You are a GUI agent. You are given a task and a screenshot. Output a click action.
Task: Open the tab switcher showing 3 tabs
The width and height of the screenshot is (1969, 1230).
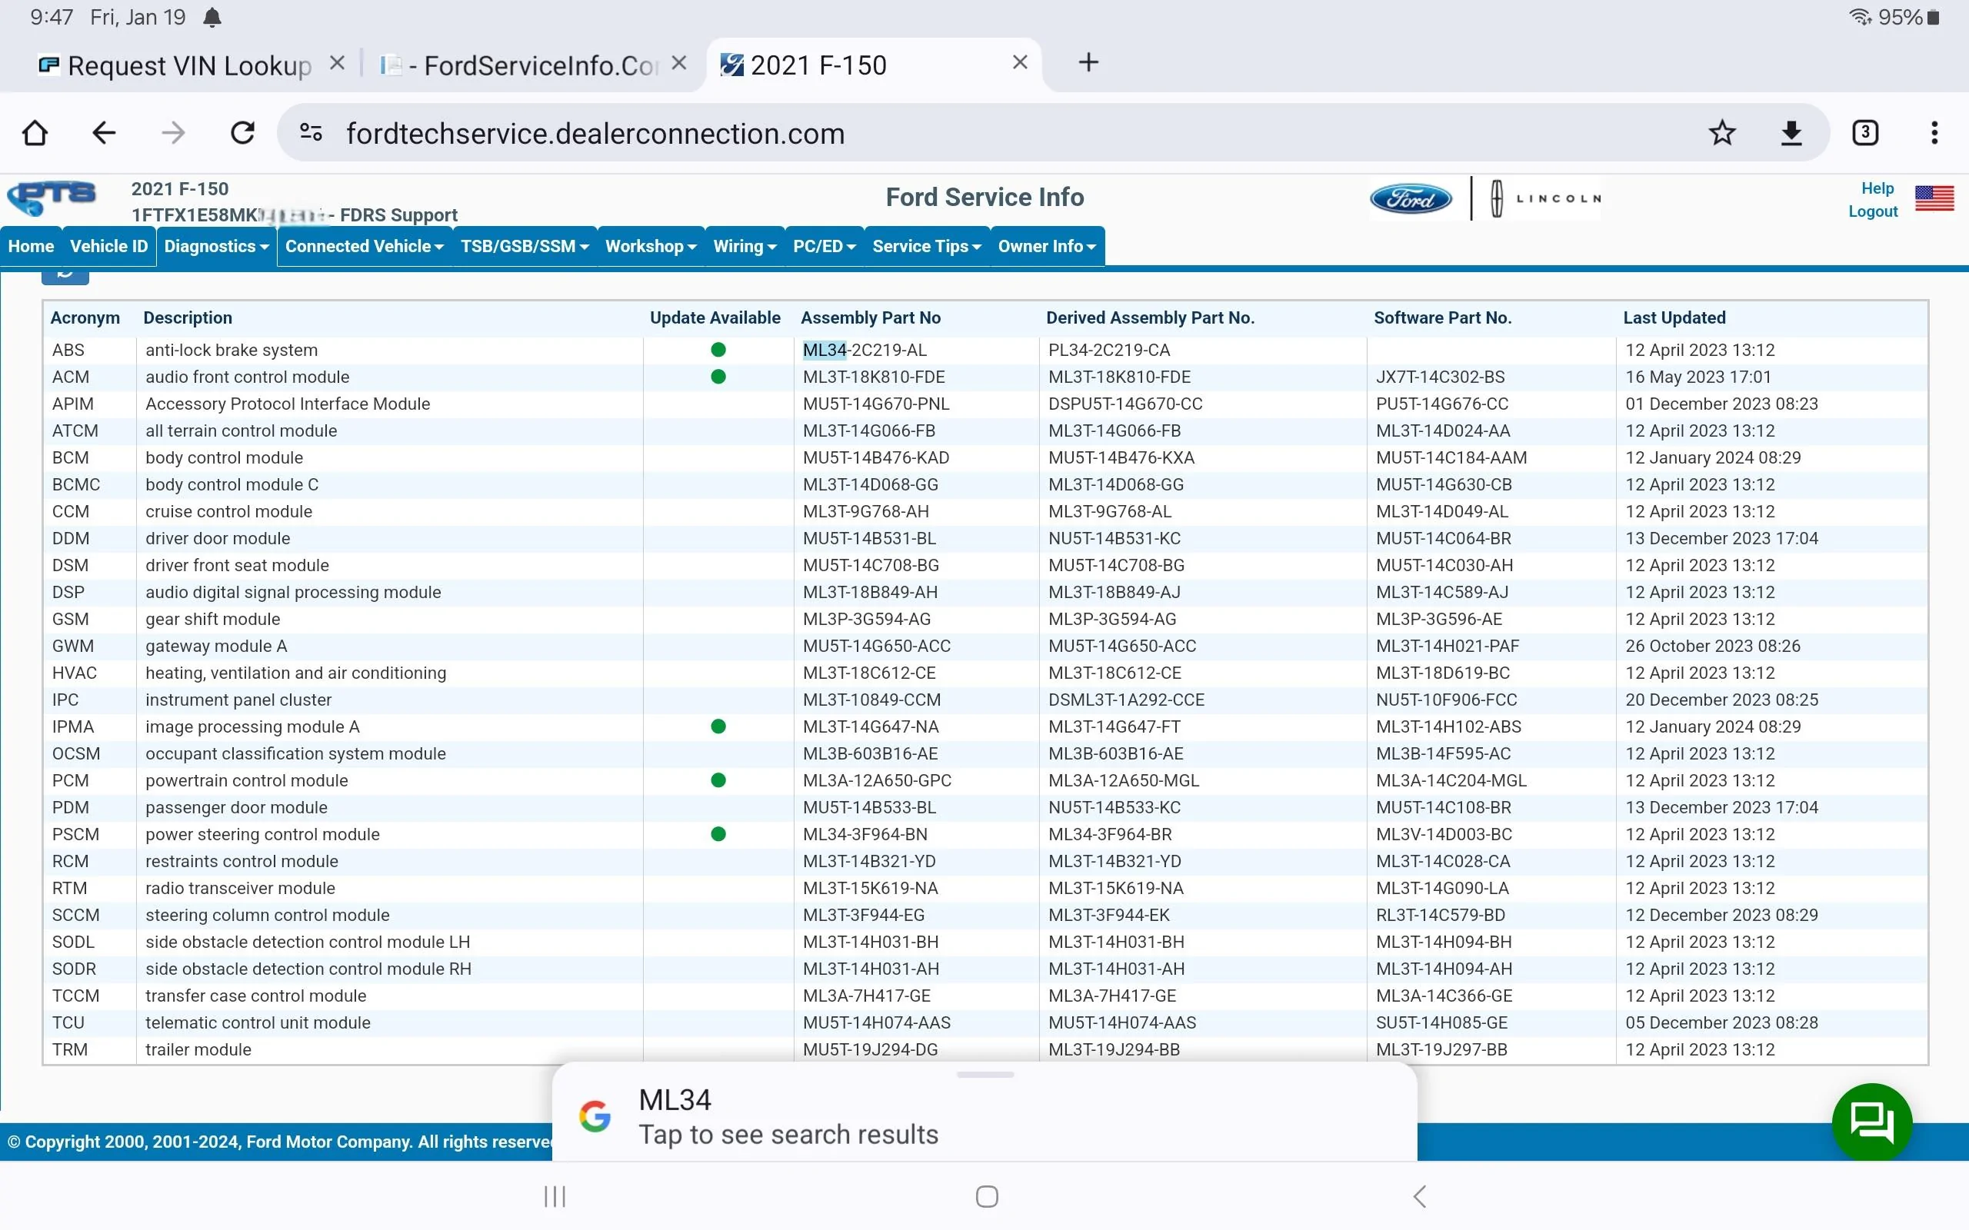click(x=1864, y=131)
